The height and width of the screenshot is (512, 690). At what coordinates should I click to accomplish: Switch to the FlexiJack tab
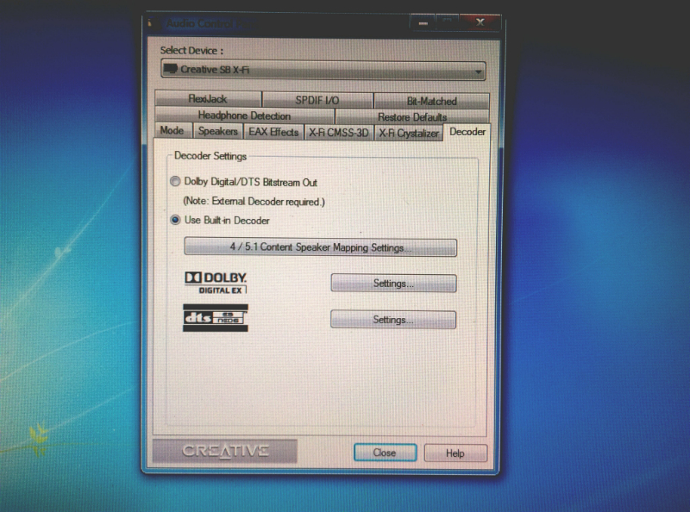[208, 99]
